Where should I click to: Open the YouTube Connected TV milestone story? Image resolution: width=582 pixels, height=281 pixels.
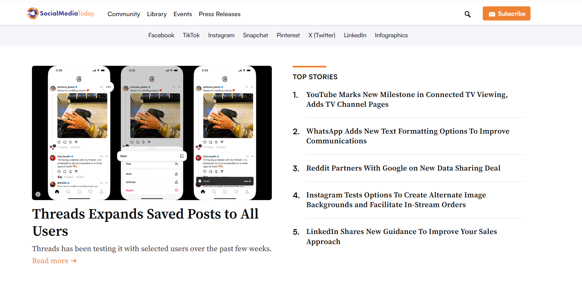[407, 99]
